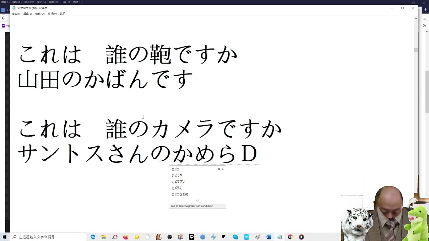Expand more IME prediction candidates
Screen dimensions: 429x241
coord(197,200)
